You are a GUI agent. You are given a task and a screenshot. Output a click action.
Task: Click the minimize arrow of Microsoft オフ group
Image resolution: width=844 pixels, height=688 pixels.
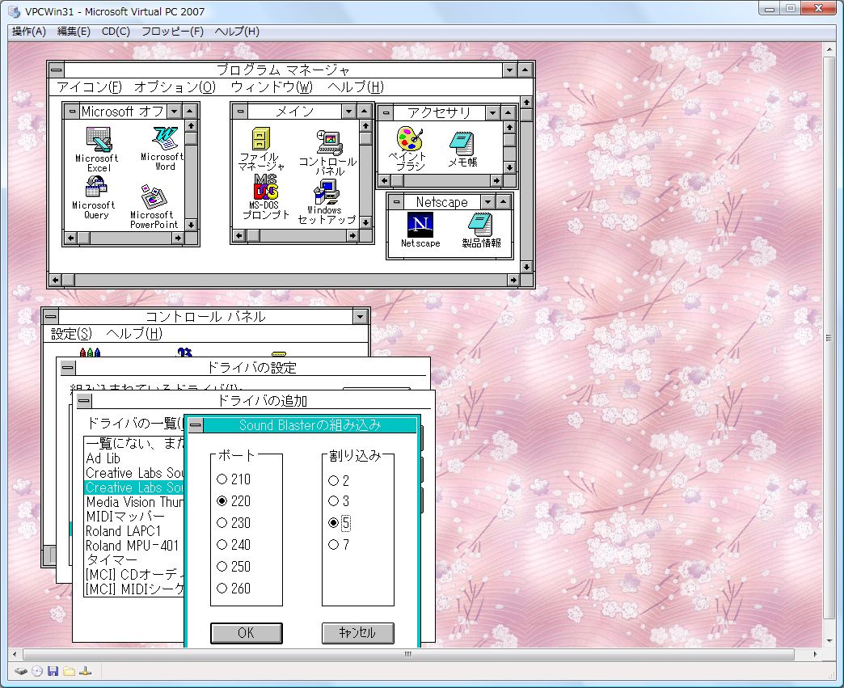(174, 112)
